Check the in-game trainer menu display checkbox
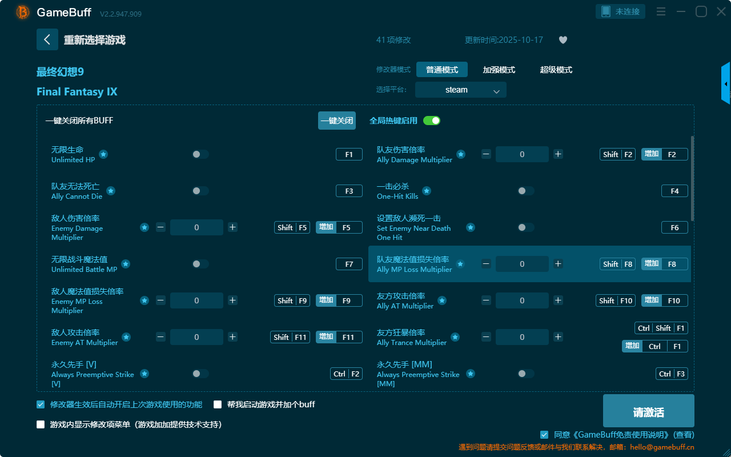Image resolution: width=731 pixels, height=457 pixels. point(41,424)
